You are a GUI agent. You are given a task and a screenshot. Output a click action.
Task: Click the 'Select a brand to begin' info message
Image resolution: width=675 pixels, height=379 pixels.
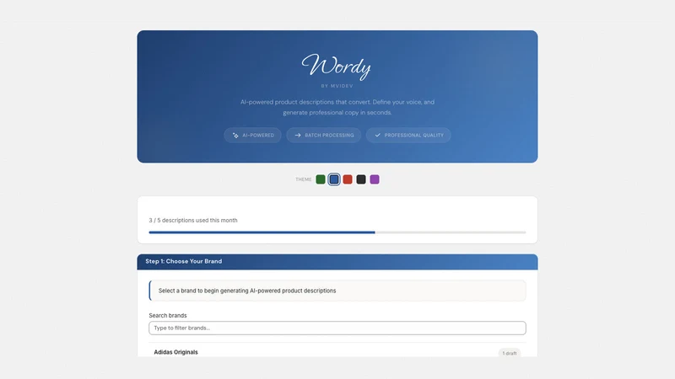coord(337,291)
